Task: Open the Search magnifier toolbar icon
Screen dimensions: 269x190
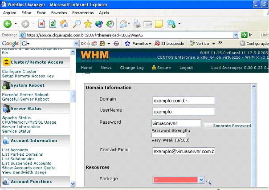Action: click(x=77, y=24)
